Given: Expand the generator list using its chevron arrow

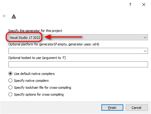Looking at the screenshot, I should pos(145,38).
